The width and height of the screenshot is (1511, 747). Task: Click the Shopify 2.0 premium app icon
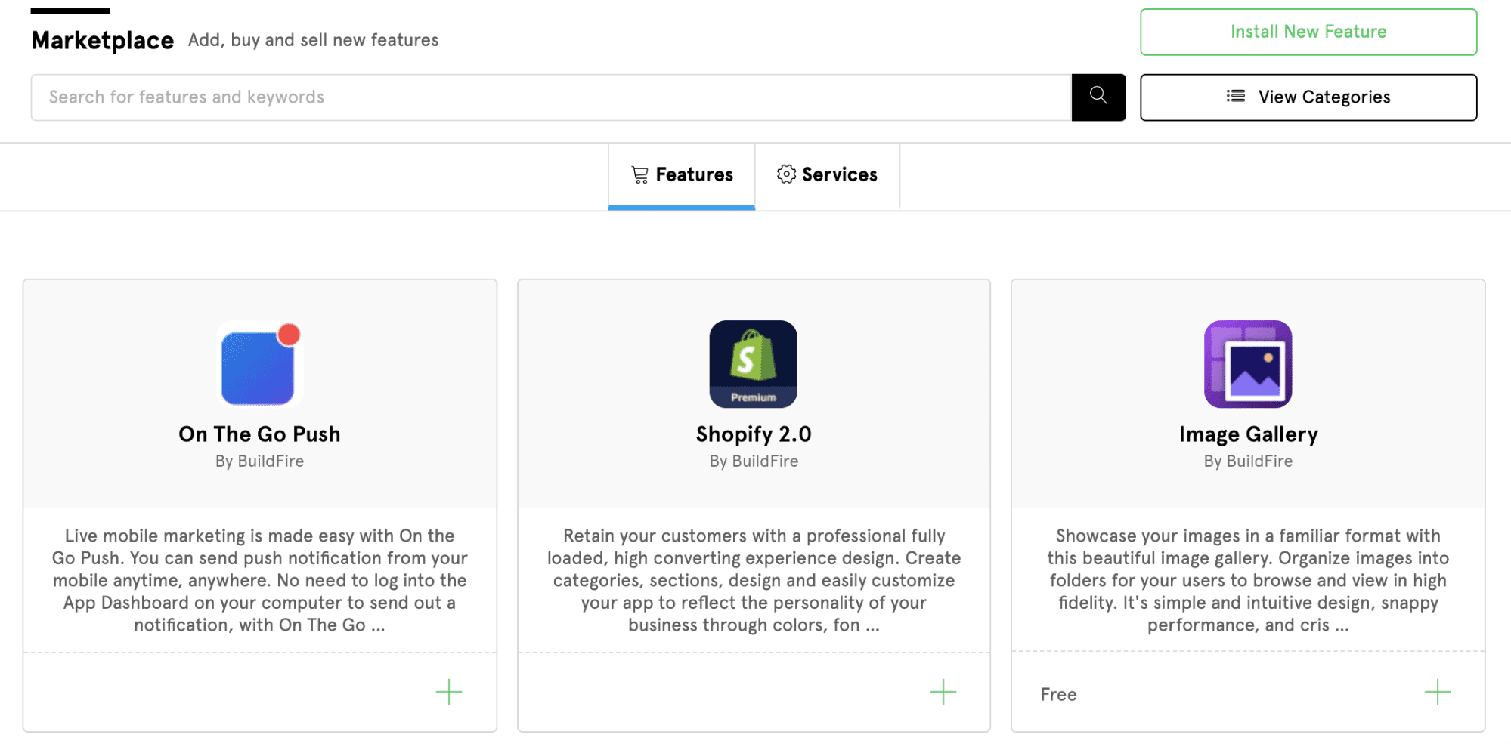point(753,364)
